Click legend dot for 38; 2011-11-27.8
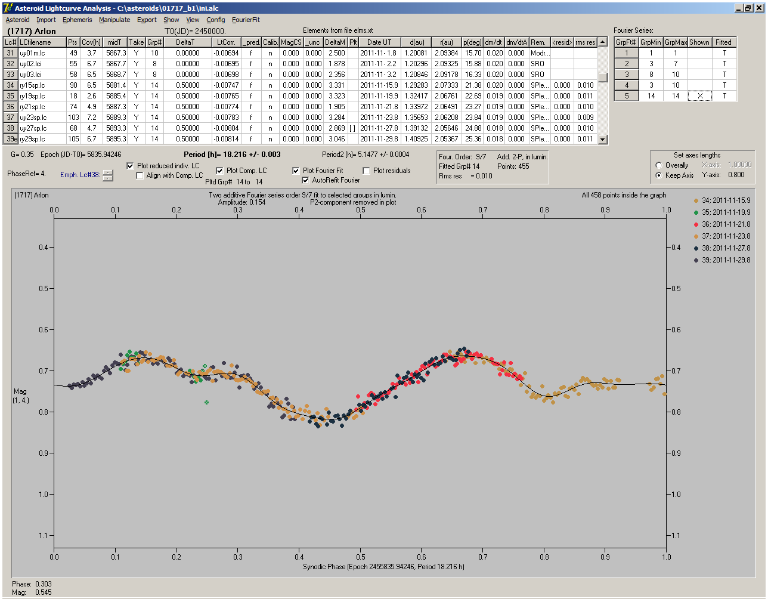 click(696, 248)
